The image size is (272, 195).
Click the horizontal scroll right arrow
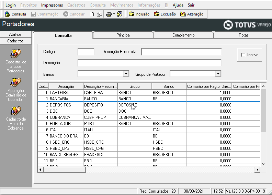(x=258, y=170)
